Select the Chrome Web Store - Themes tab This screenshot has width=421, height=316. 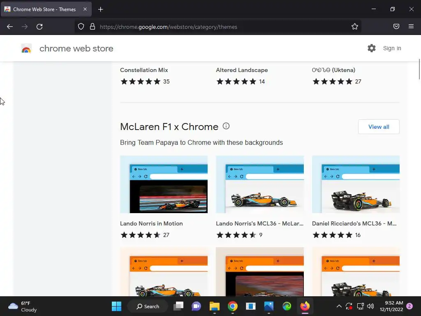(46, 9)
